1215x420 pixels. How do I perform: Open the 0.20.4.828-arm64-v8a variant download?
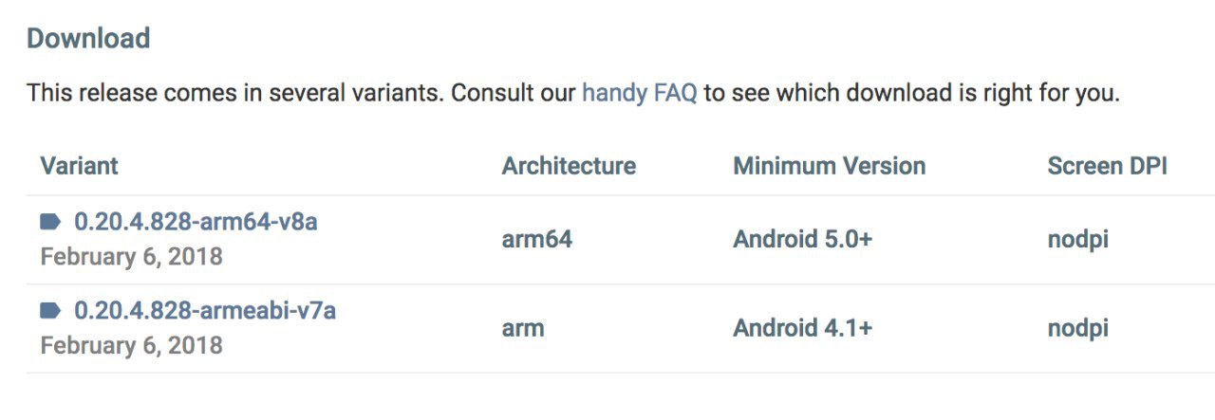[196, 222]
